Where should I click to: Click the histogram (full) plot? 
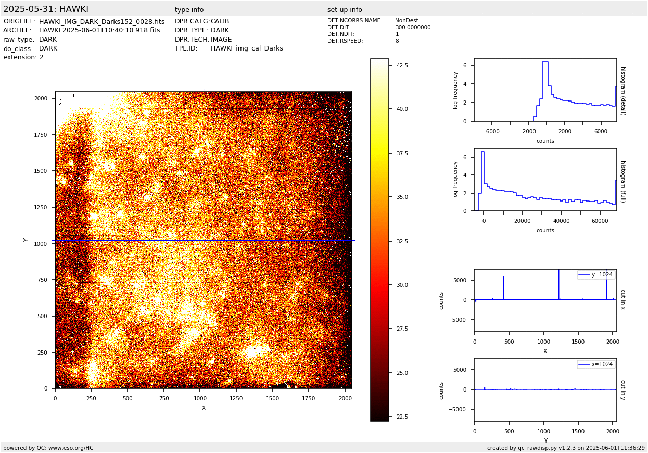pos(545,180)
